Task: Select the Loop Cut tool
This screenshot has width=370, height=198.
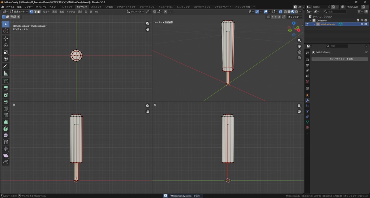Action: coord(6,109)
